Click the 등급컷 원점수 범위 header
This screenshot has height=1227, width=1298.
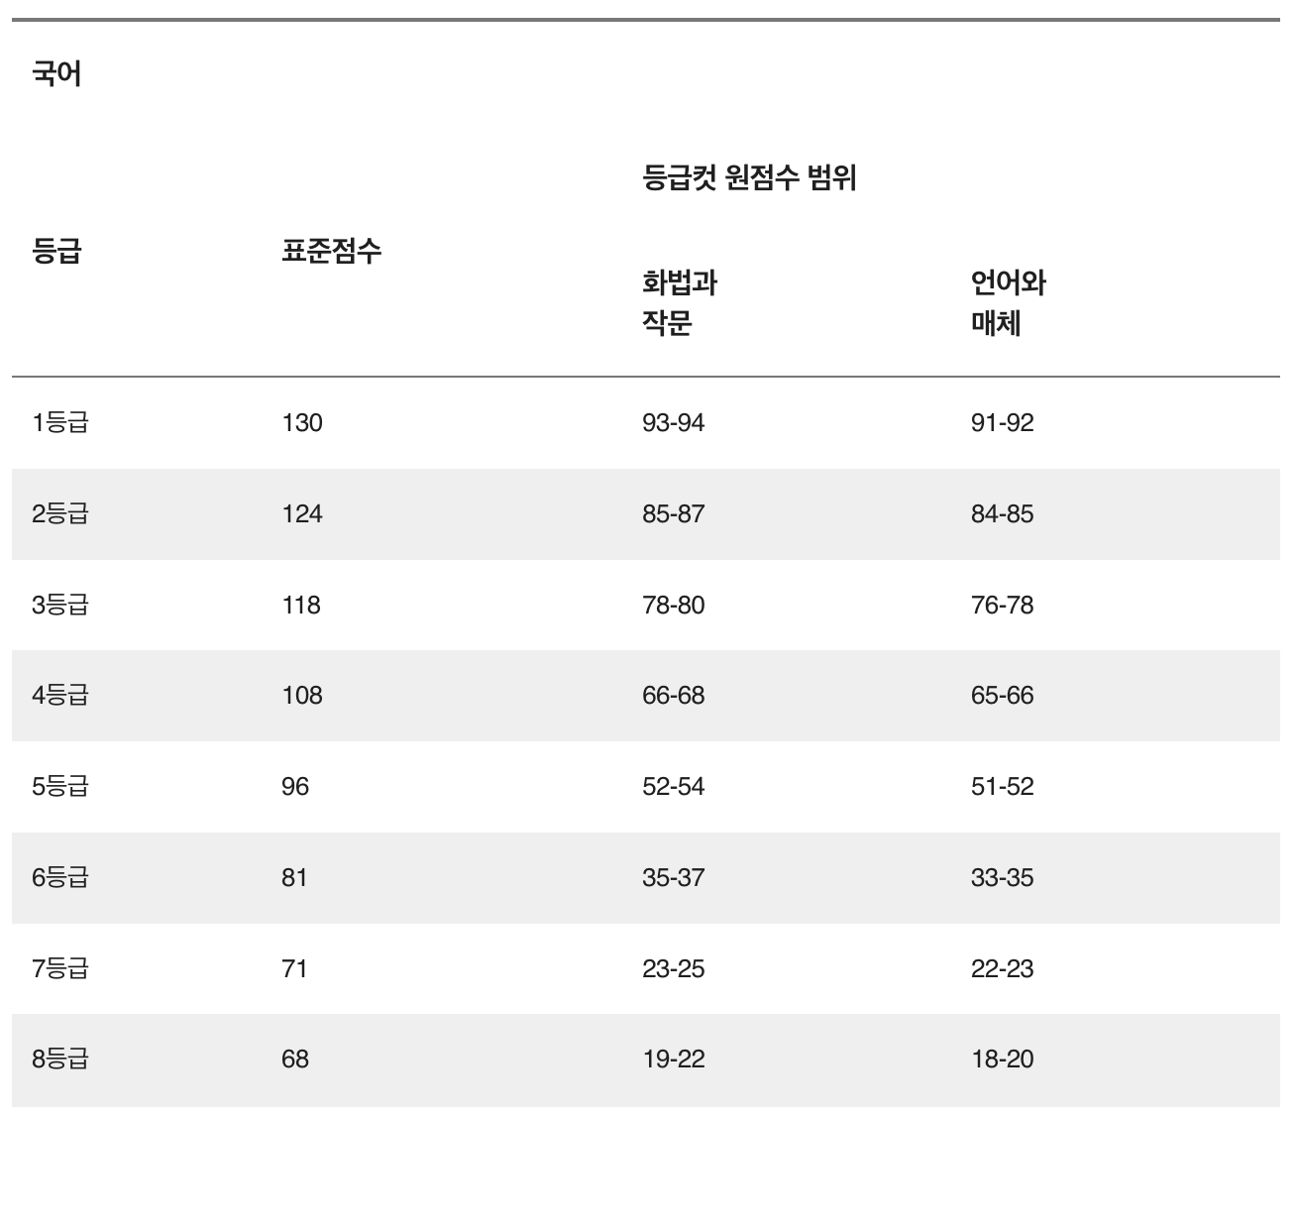click(x=749, y=178)
